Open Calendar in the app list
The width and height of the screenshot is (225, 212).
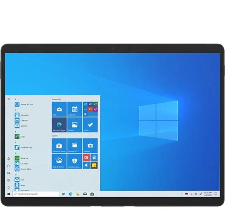tap(22, 120)
